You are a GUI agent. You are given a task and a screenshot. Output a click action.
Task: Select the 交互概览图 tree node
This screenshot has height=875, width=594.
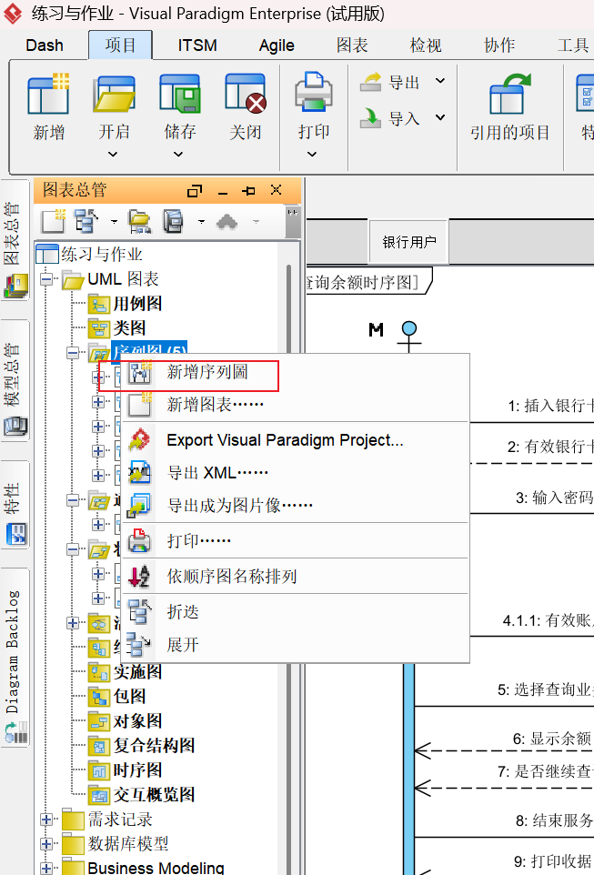pos(154,795)
